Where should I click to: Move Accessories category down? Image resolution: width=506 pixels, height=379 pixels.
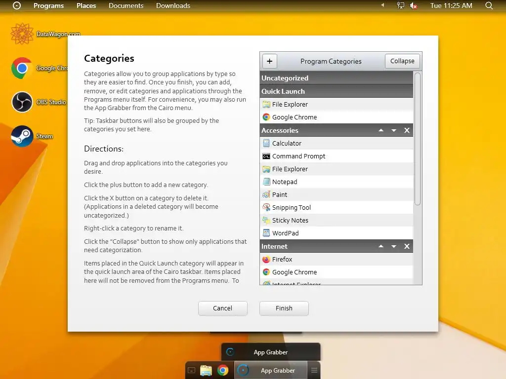coord(394,130)
